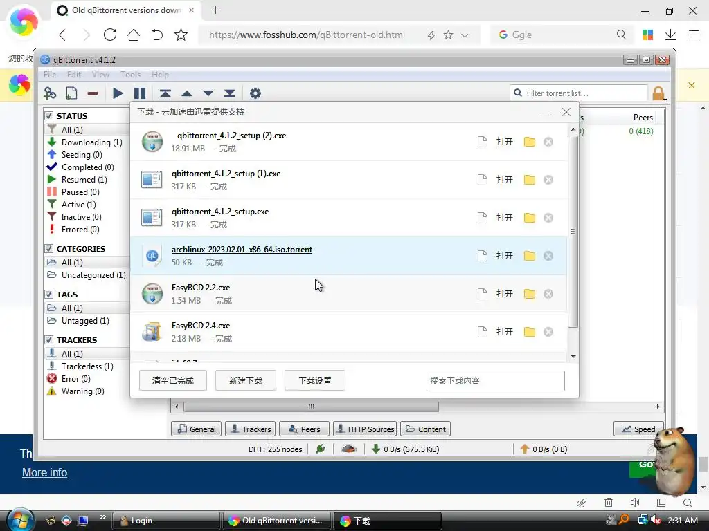Screen dimensions: 709x531
Task: Open the File menu in qBittorrent
Action: tap(50, 75)
